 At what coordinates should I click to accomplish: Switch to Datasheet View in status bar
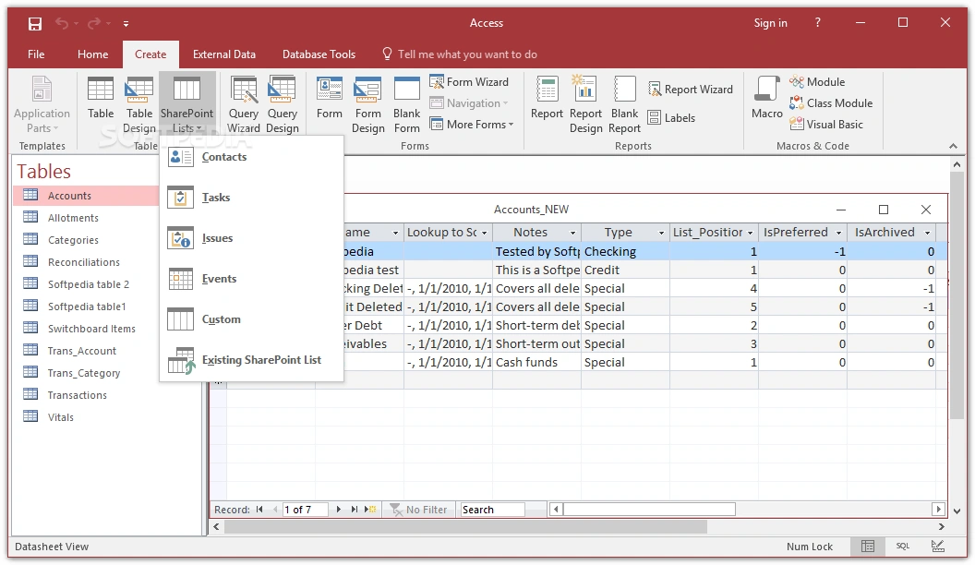868,547
